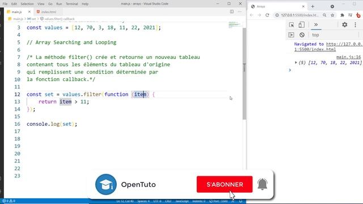Show more DevTools tabs chevron
The image size is (363, 204).
316,25
